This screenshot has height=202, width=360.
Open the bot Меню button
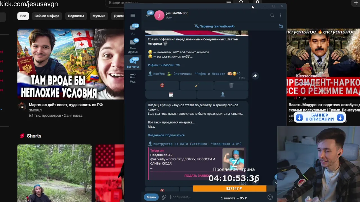tap(151, 197)
